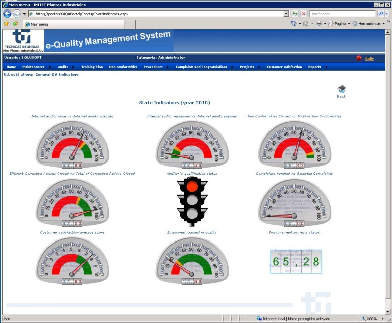Expand the address bar URL dropdown arrow
Viewport: 392px width, 323px height.
point(286,14)
